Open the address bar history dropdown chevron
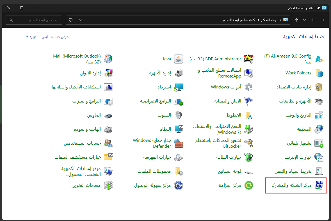This screenshot has height=221, width=331. pos(80,20)
